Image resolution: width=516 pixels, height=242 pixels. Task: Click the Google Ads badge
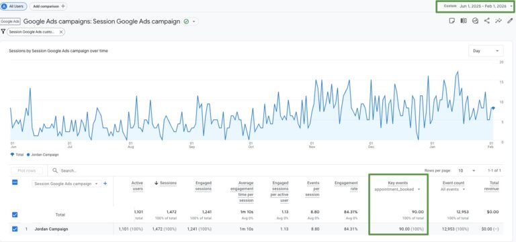pyautogui.click(x=10, y=21)
